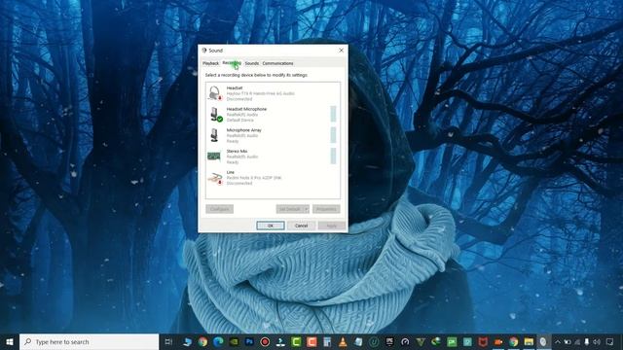The height and width of the screenshot is (350, 623).
Task: Open File Explorer from the taskbar
Action: [529, 341]
